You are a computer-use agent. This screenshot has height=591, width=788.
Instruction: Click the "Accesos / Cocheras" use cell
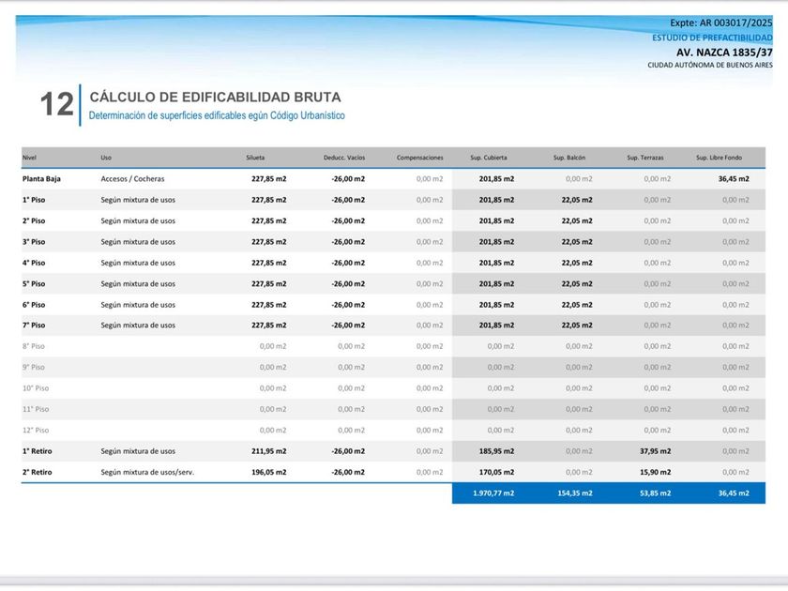(137, 178)
